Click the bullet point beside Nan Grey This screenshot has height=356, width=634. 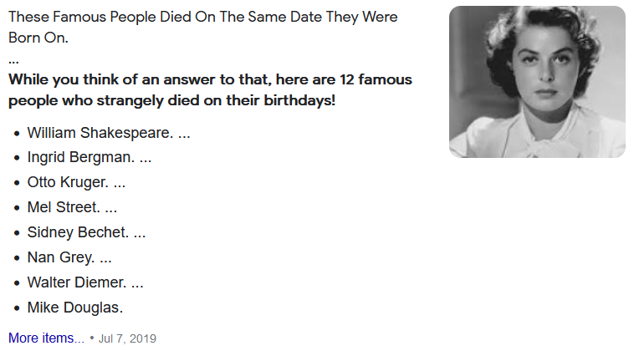click(17, 258)
